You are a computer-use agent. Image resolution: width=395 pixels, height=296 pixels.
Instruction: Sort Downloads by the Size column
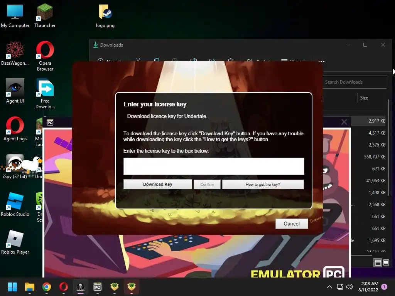[364, 98]
